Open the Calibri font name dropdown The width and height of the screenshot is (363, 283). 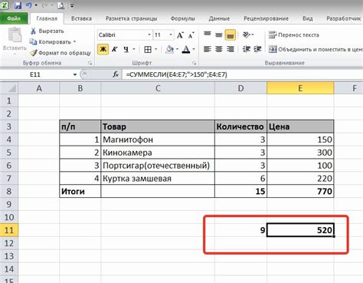pos(149,35)
